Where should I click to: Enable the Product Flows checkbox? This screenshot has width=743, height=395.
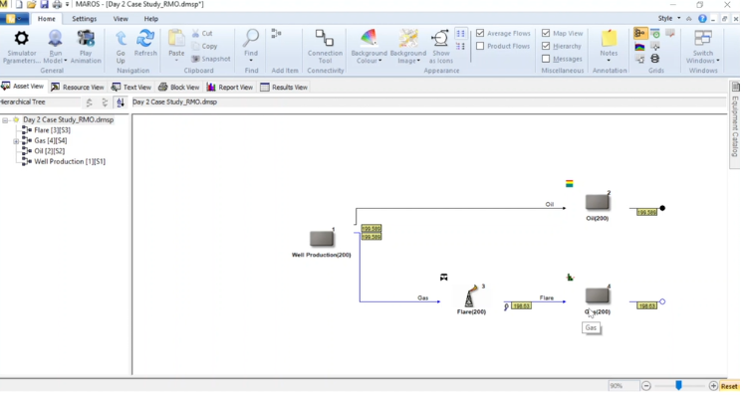pyautogui.click(x=480, y=46)
